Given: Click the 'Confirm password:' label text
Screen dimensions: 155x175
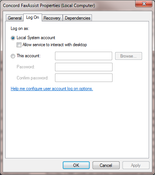Looking at the screenshot, I should point(32,78).
